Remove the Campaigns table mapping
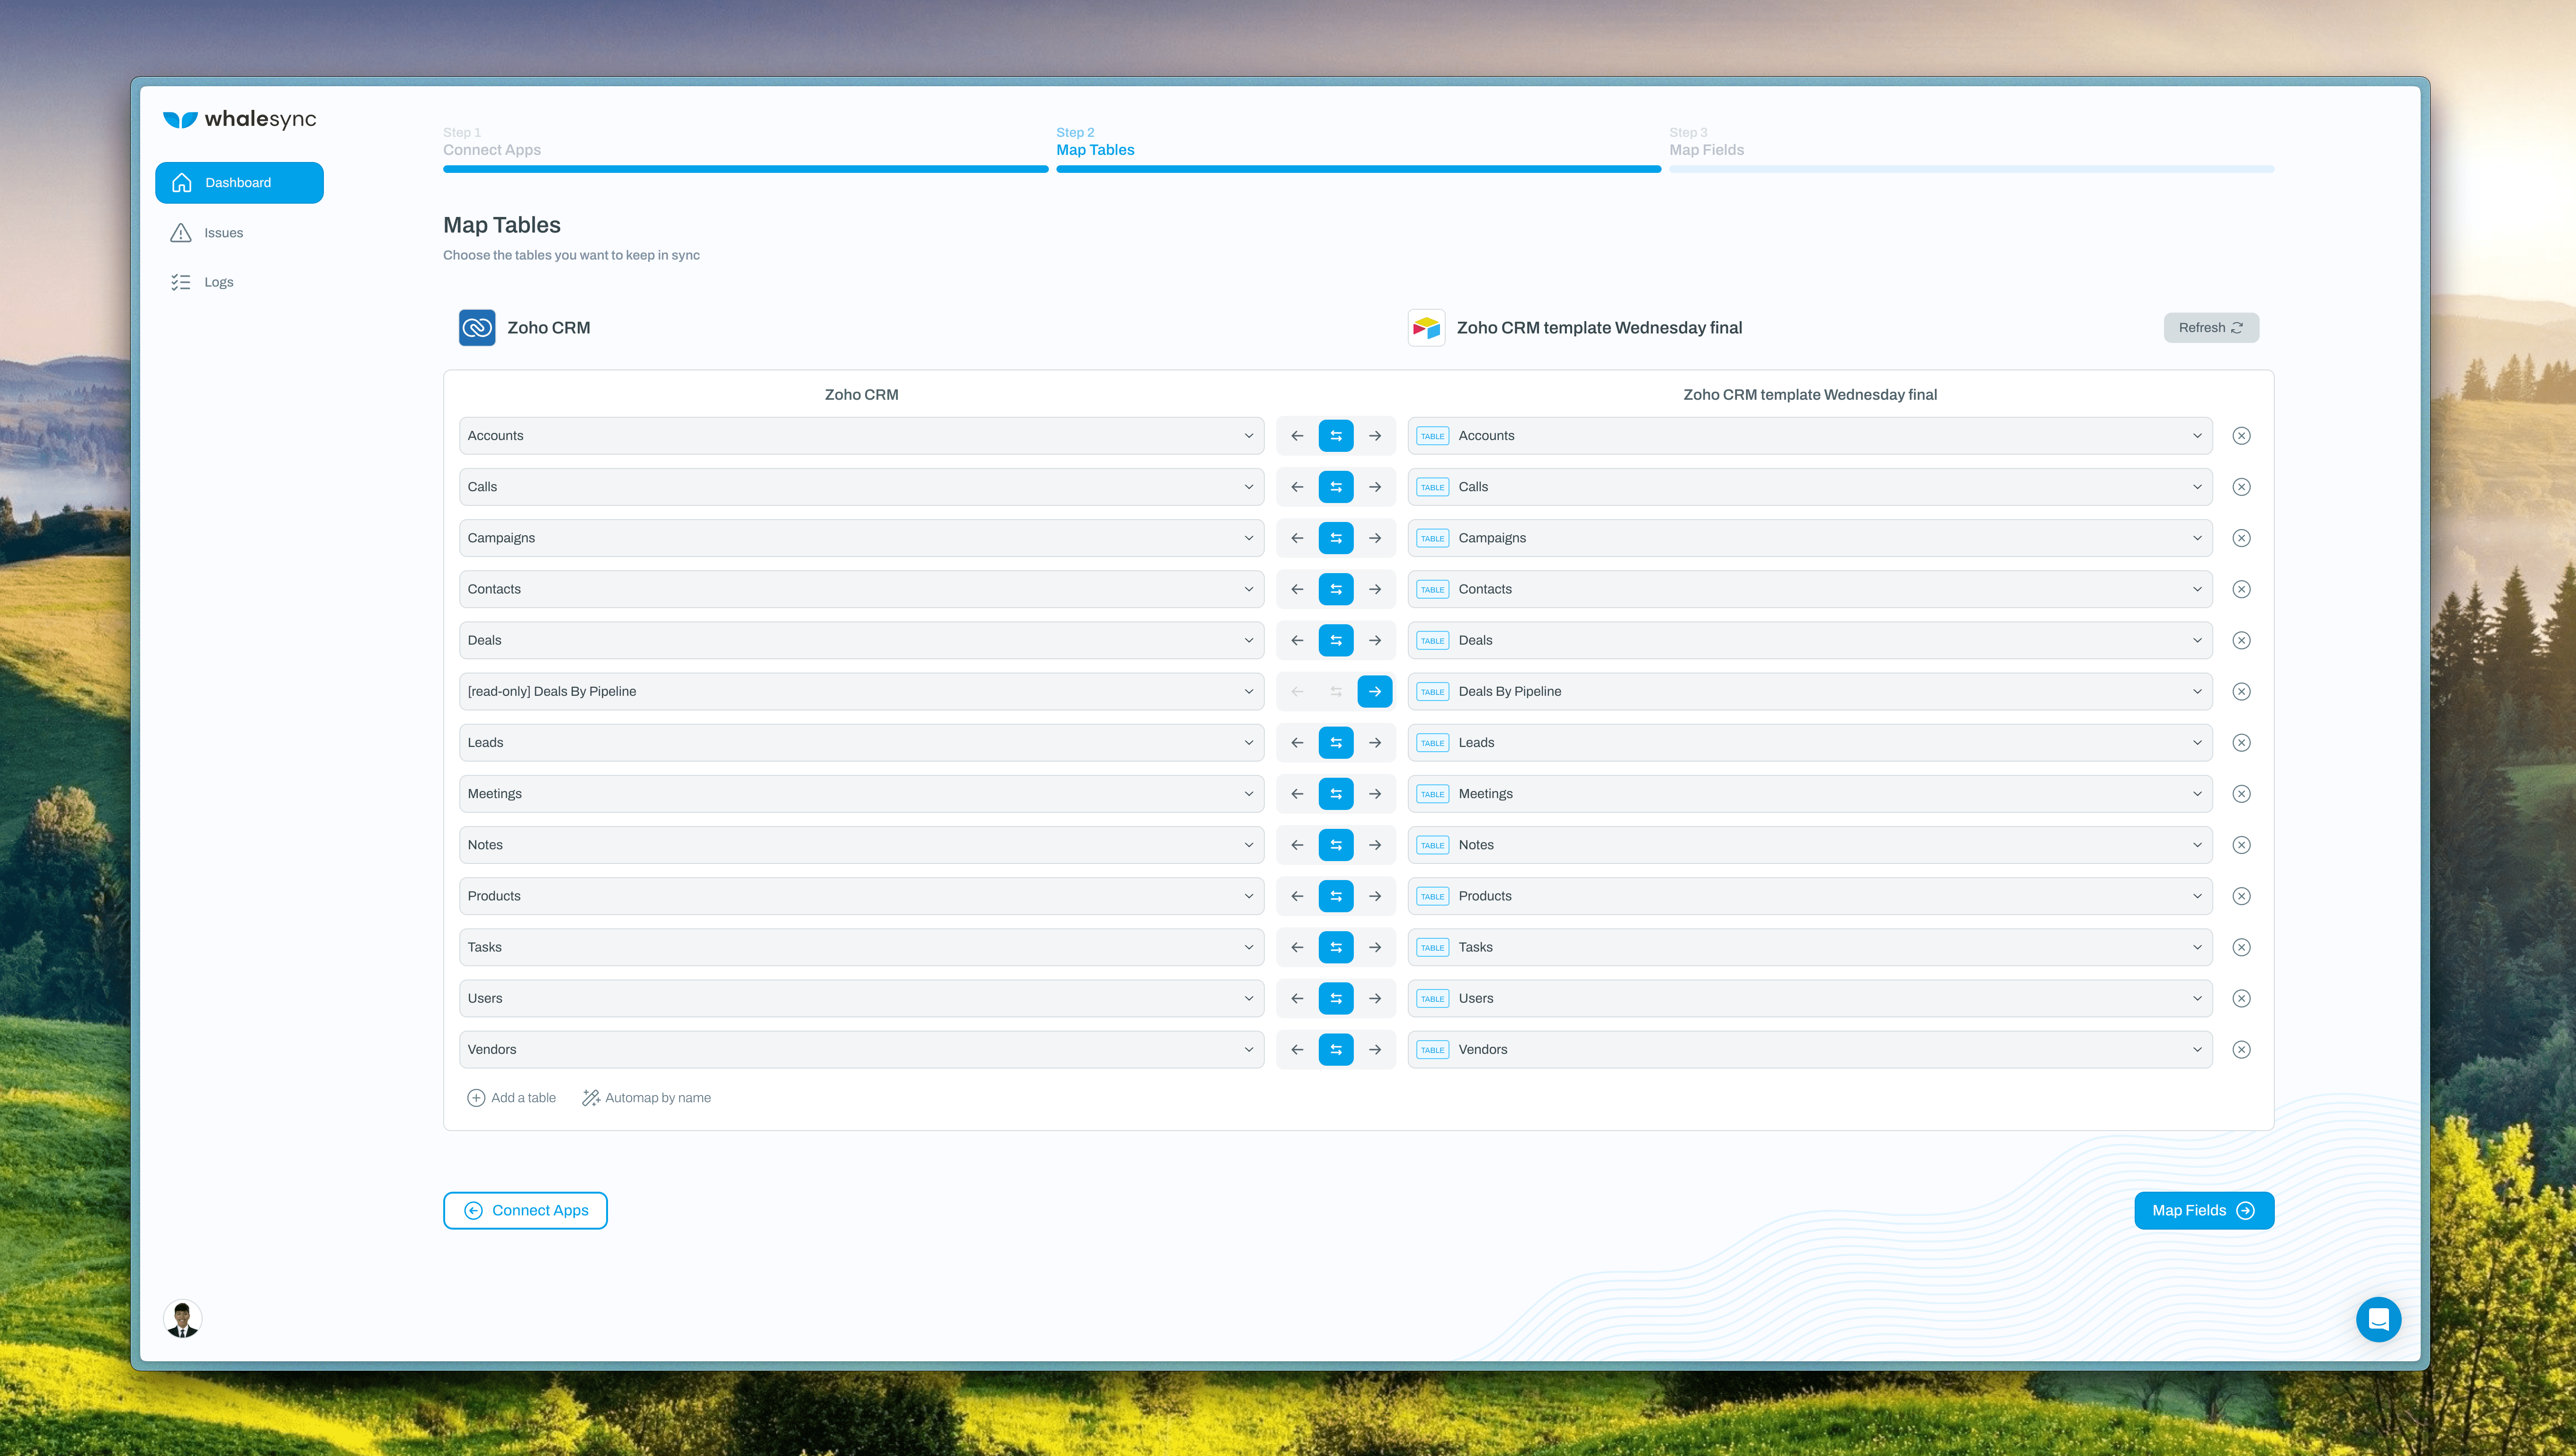Viewport: 2576px width, 1456px height. pyautogui.click(x=2241, y=538)
